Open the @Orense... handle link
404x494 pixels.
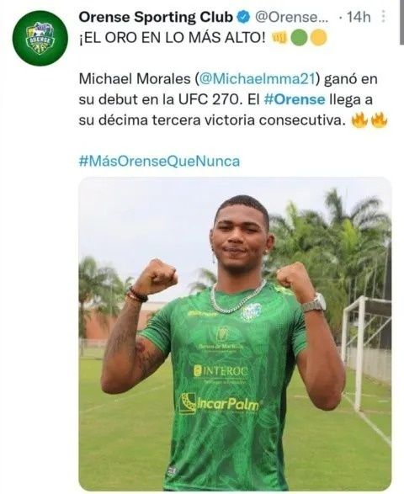click(291, 18)
